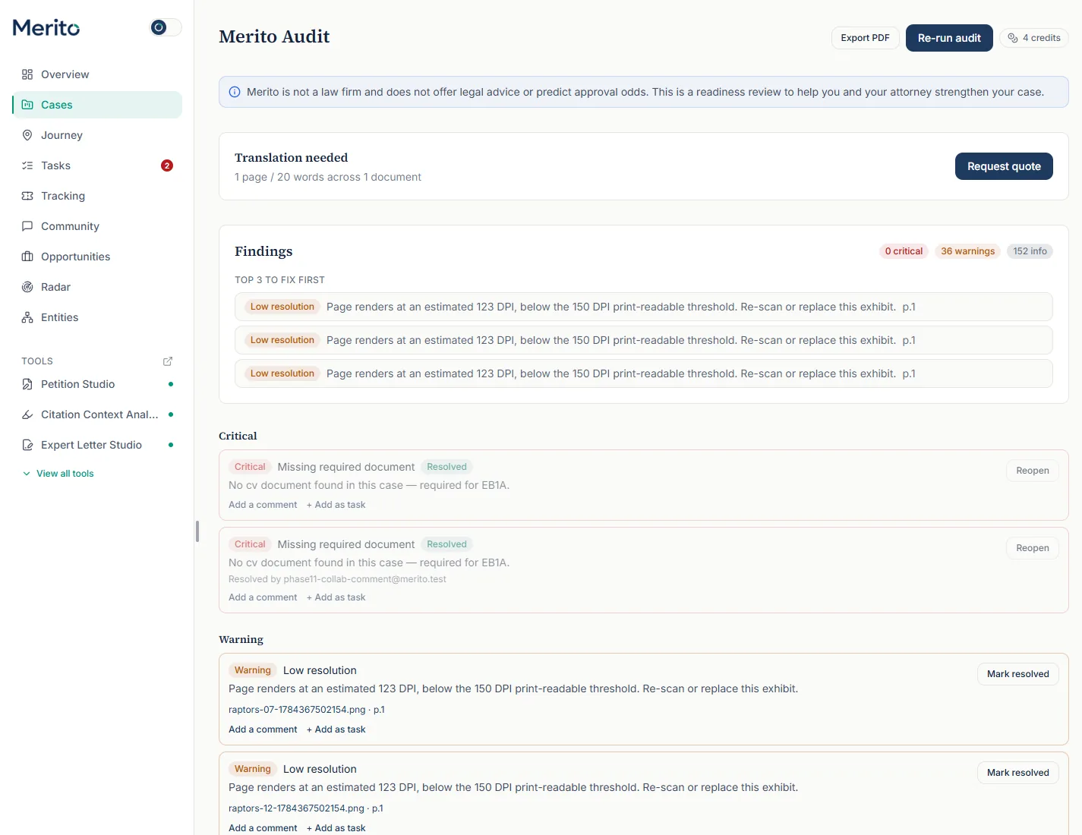The image size is (1082, 835).
Task: Click the Tracking ticket icon
Action: (x=27, y=196)
